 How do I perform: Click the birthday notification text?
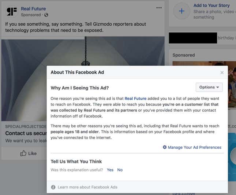click(x=226, y=38)
